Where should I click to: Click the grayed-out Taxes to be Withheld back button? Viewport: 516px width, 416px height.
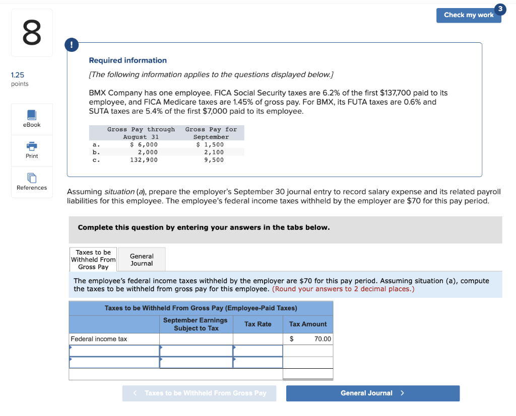199,393
